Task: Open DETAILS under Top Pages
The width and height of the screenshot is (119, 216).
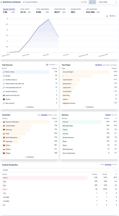Action: 89,107
